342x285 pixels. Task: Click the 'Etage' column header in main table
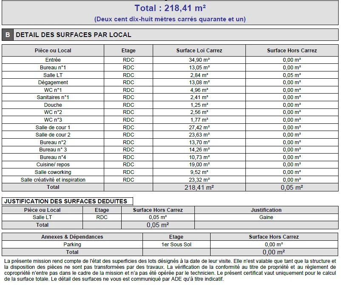click(128, 51)
